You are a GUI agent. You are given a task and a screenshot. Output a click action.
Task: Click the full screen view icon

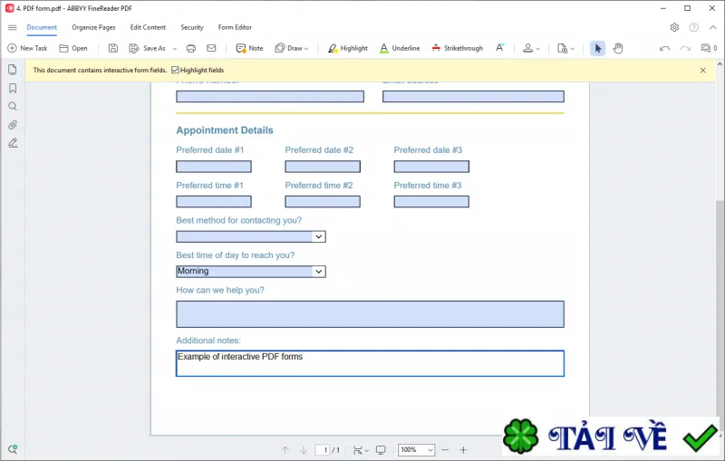(381, 450)
